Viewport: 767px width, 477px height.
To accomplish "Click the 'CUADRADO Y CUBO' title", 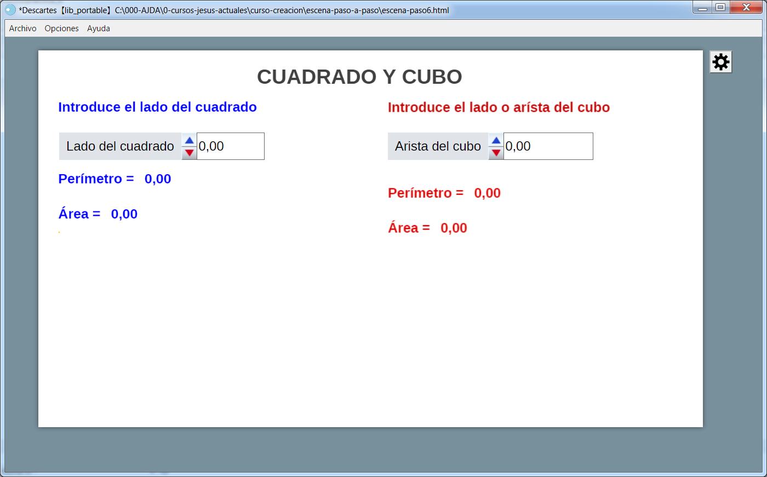I will pyautogui.click(x=359, y=77).
